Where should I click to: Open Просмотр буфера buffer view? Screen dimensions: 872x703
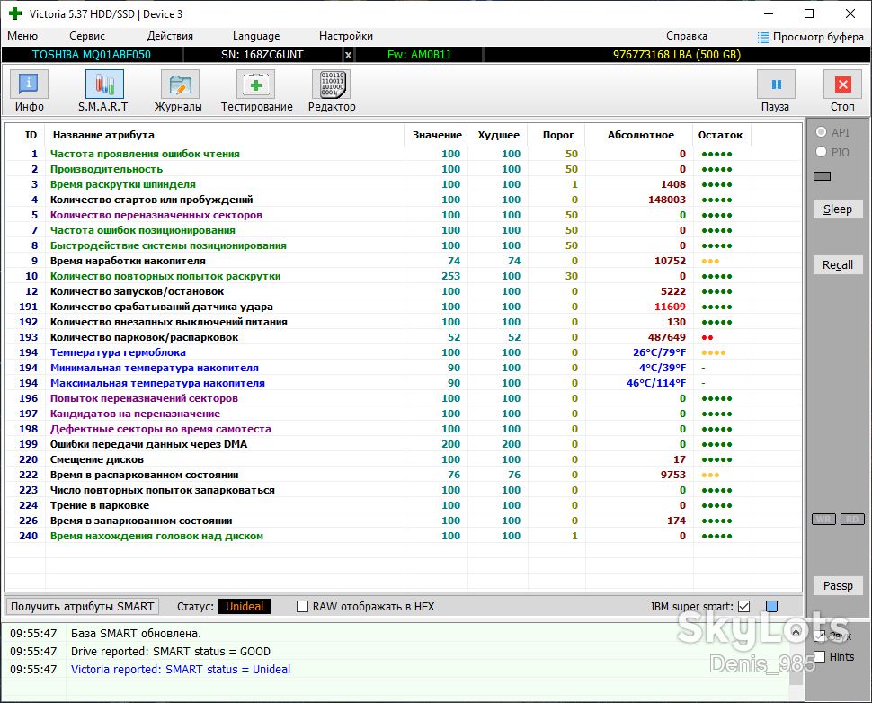811,37
